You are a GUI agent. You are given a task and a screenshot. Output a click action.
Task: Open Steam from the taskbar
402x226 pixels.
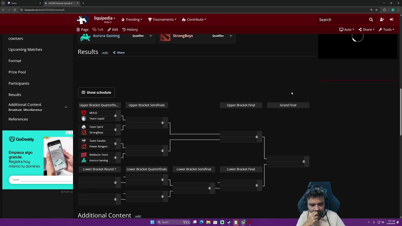tap(229, 222)
